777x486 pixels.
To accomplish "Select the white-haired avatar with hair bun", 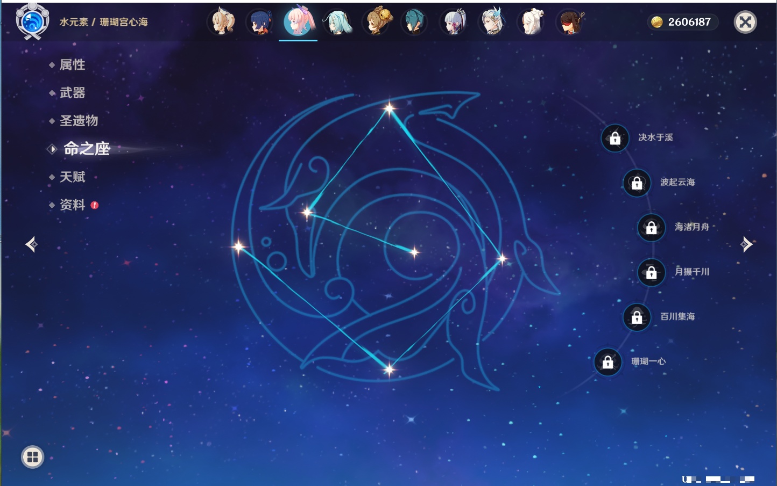I will point(531,22).
